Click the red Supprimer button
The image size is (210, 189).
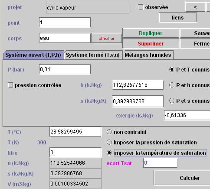click(151, 43)
